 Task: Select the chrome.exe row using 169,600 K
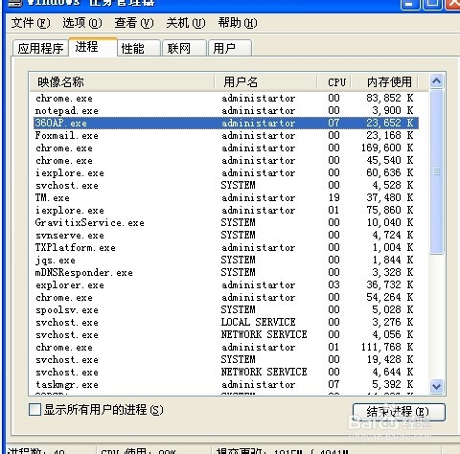[x=226, y=148]
